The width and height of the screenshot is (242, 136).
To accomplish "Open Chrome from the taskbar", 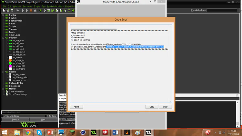I will pyautogui.click(x=28, y=132).
